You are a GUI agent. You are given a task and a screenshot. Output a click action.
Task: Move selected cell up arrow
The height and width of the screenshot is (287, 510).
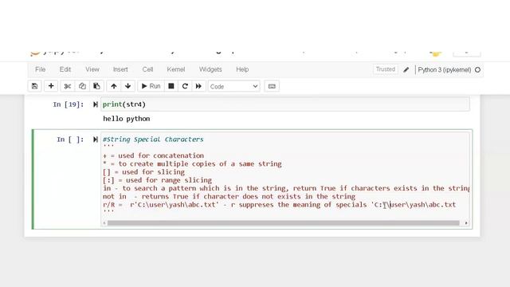coord(113,86)
